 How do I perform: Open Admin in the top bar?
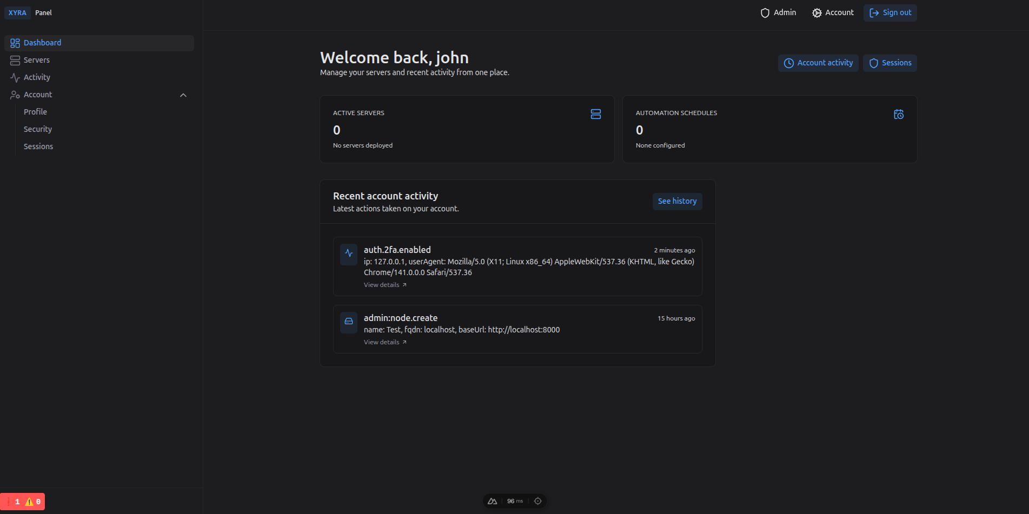[778, 13]
